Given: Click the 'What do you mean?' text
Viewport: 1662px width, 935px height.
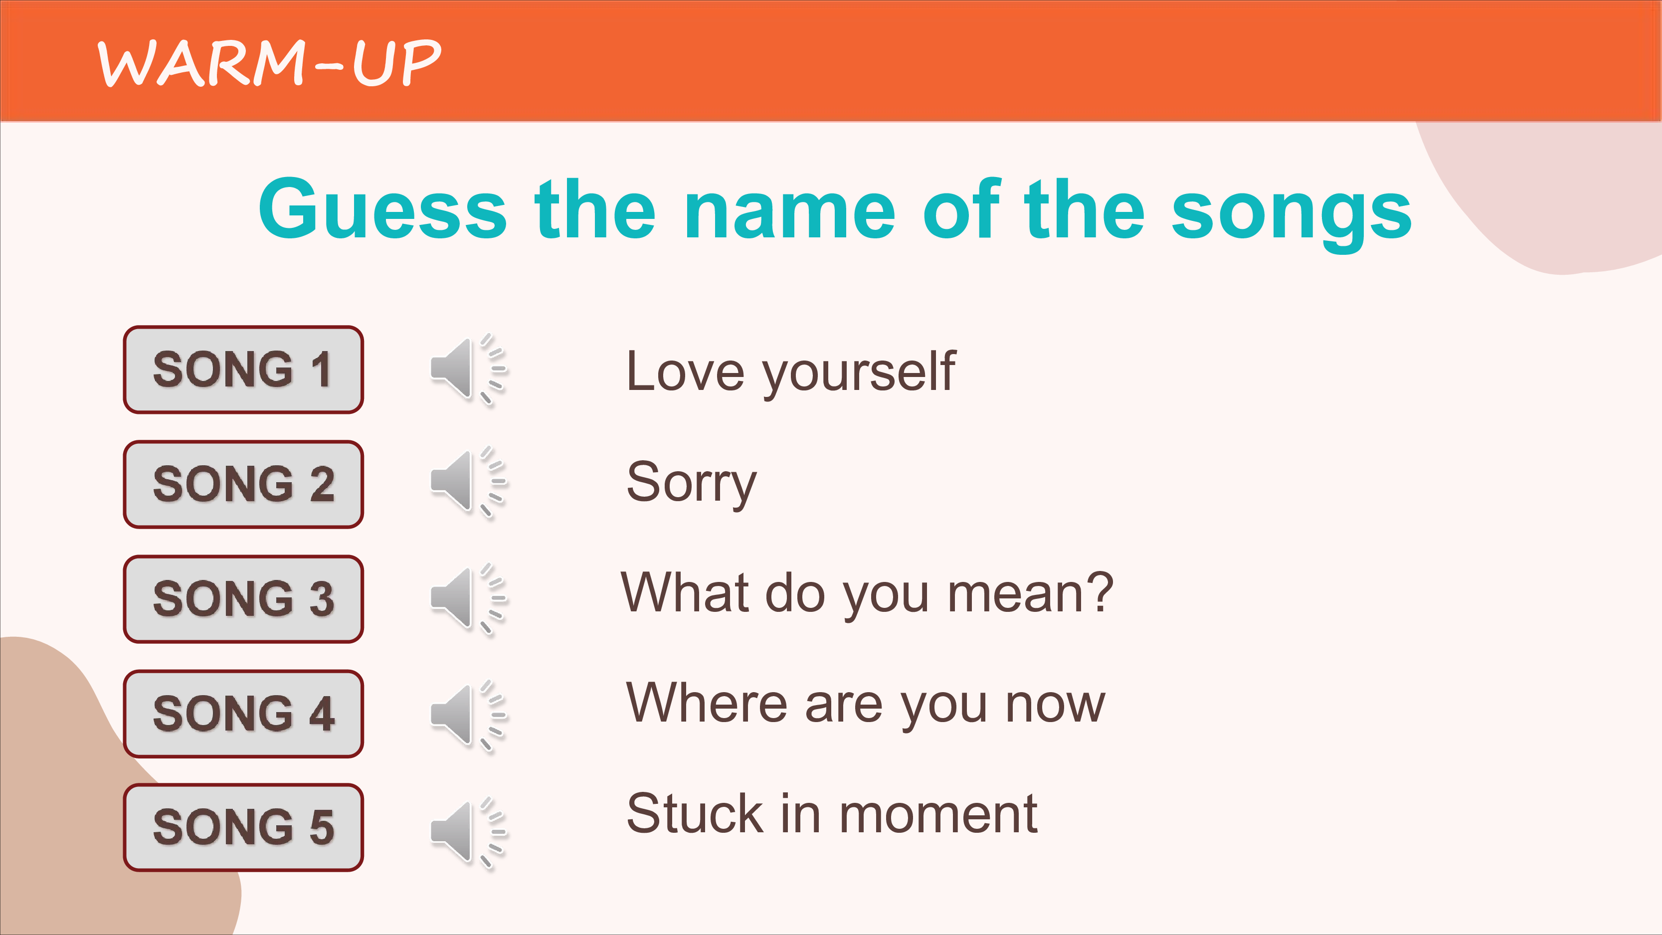Looking at the screenshot, I should pyautogui.click(x=867, y=593).
